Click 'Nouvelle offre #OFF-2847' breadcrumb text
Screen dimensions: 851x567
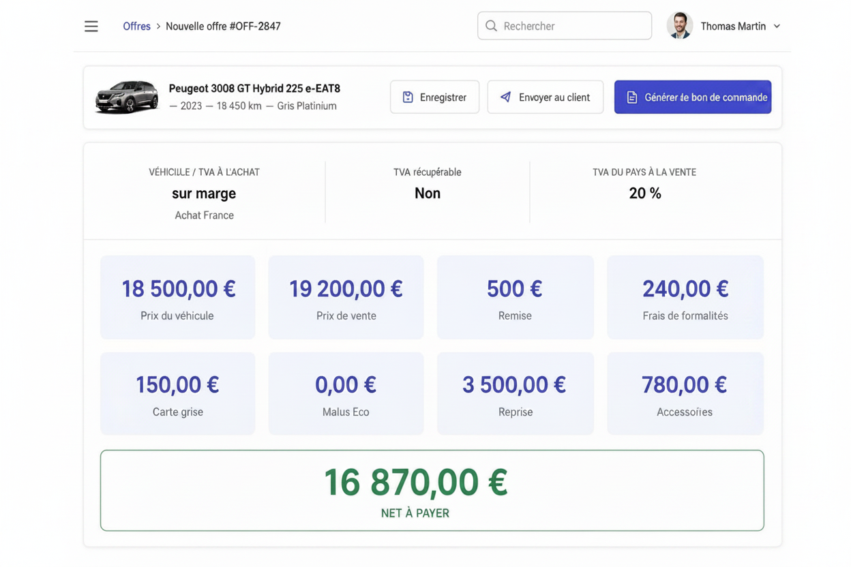coord(223,26)
